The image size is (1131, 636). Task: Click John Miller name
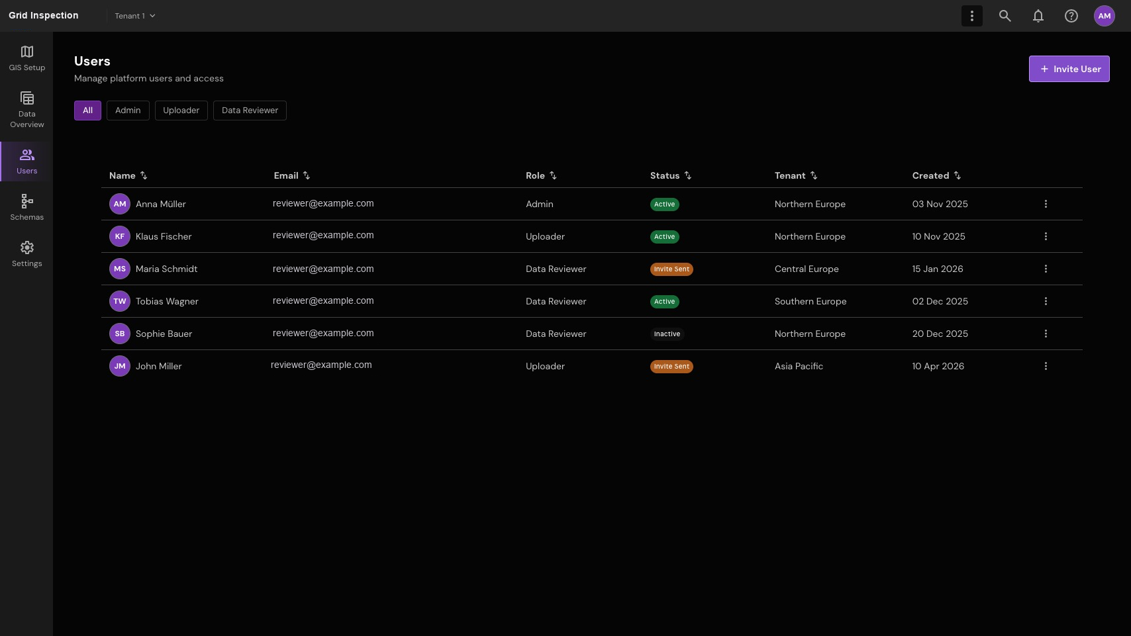tap(159, 366)
